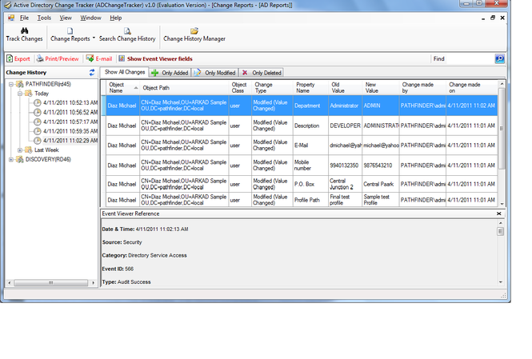Open the Change Reports dropdown arrow

point(94,38)
